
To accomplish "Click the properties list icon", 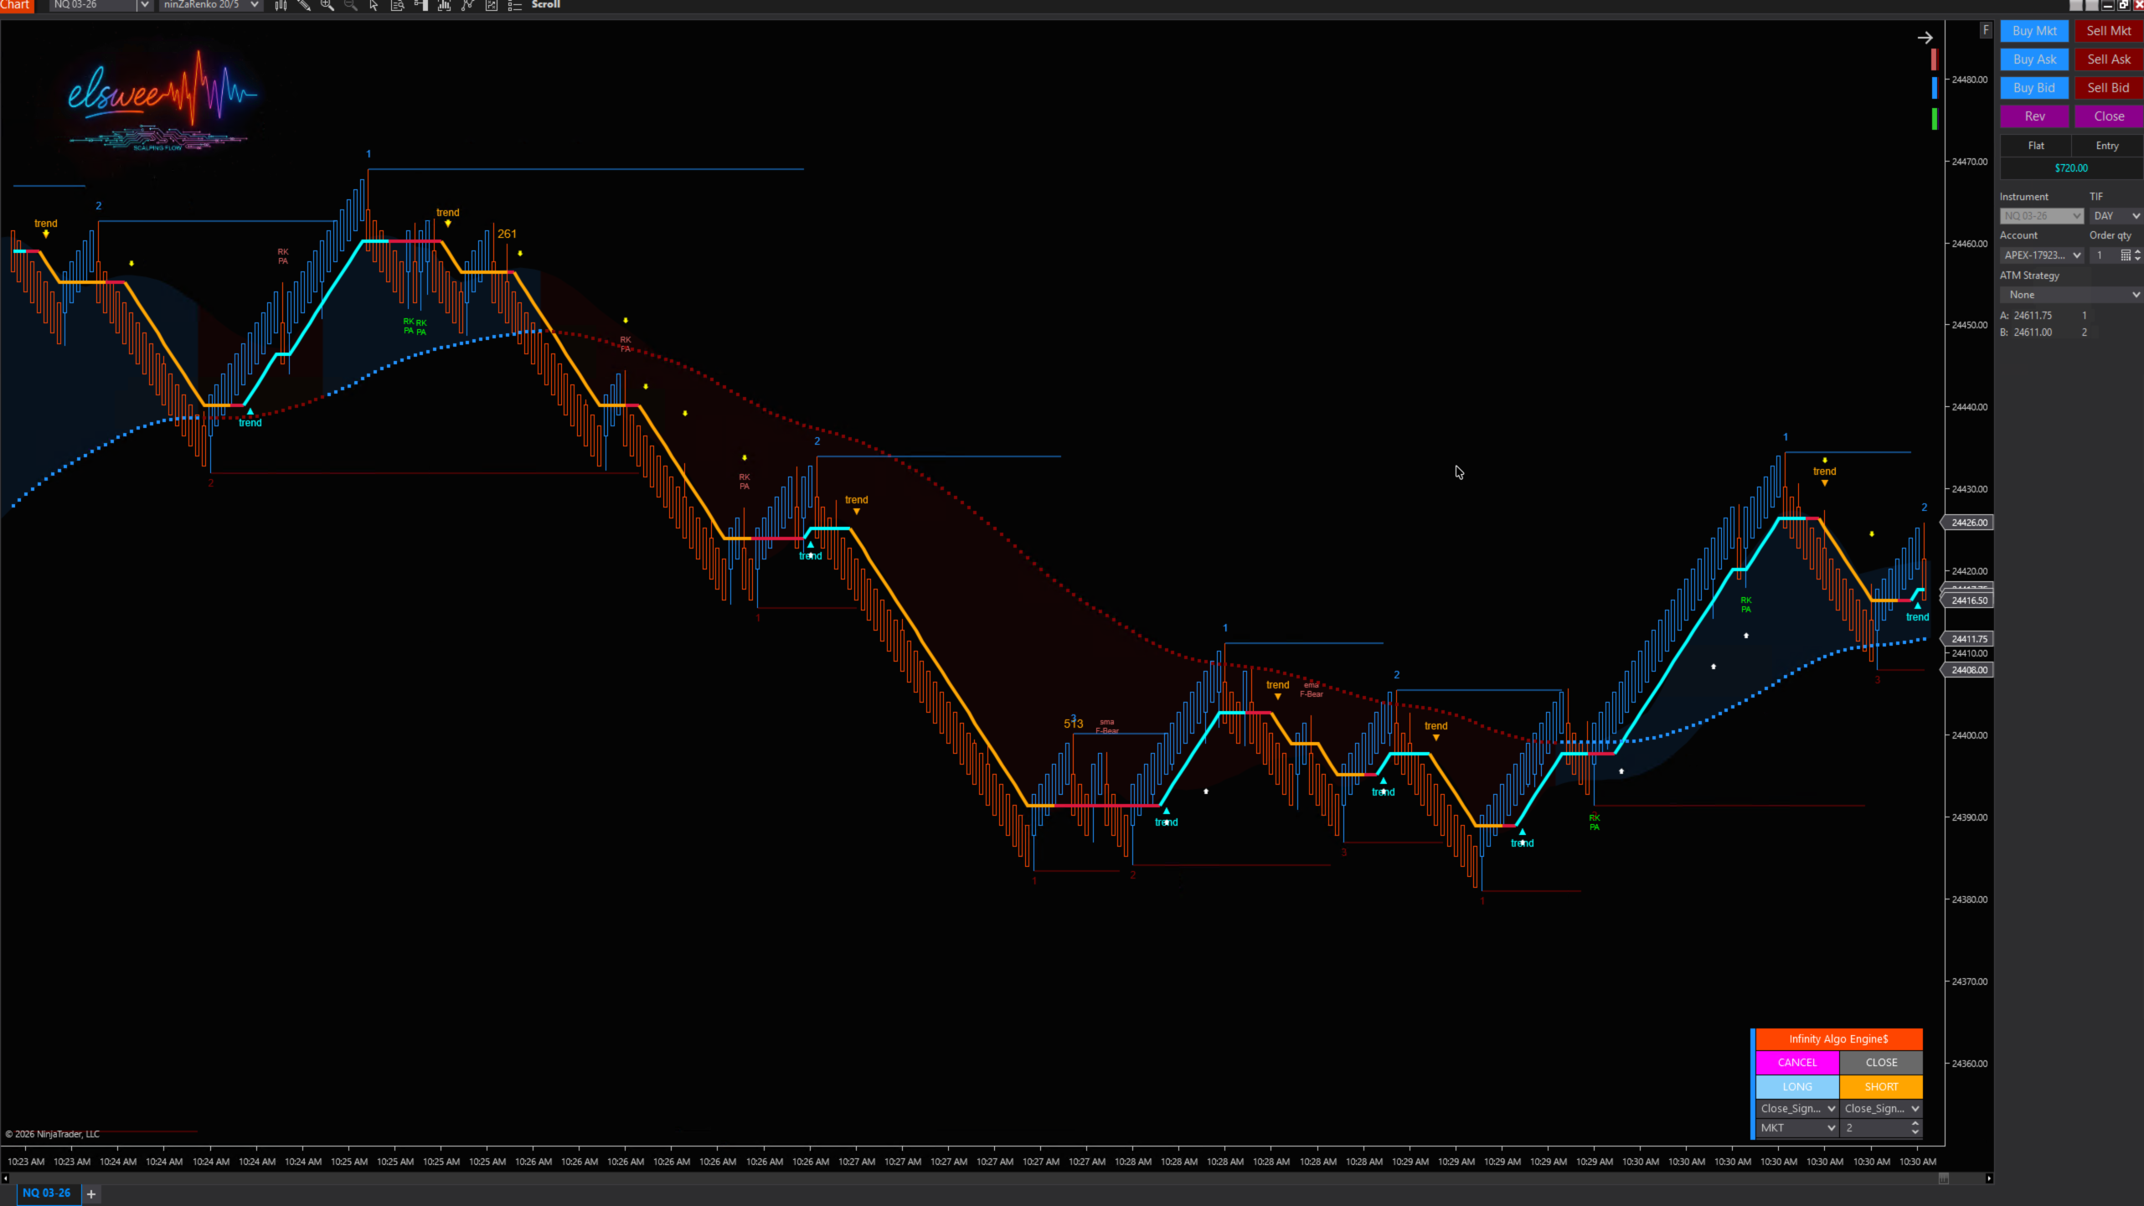I will click(x=515, y=5).
